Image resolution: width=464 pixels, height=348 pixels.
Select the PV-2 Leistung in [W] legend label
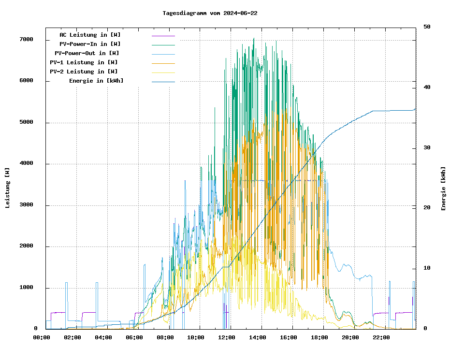click(x=84, y=72)
